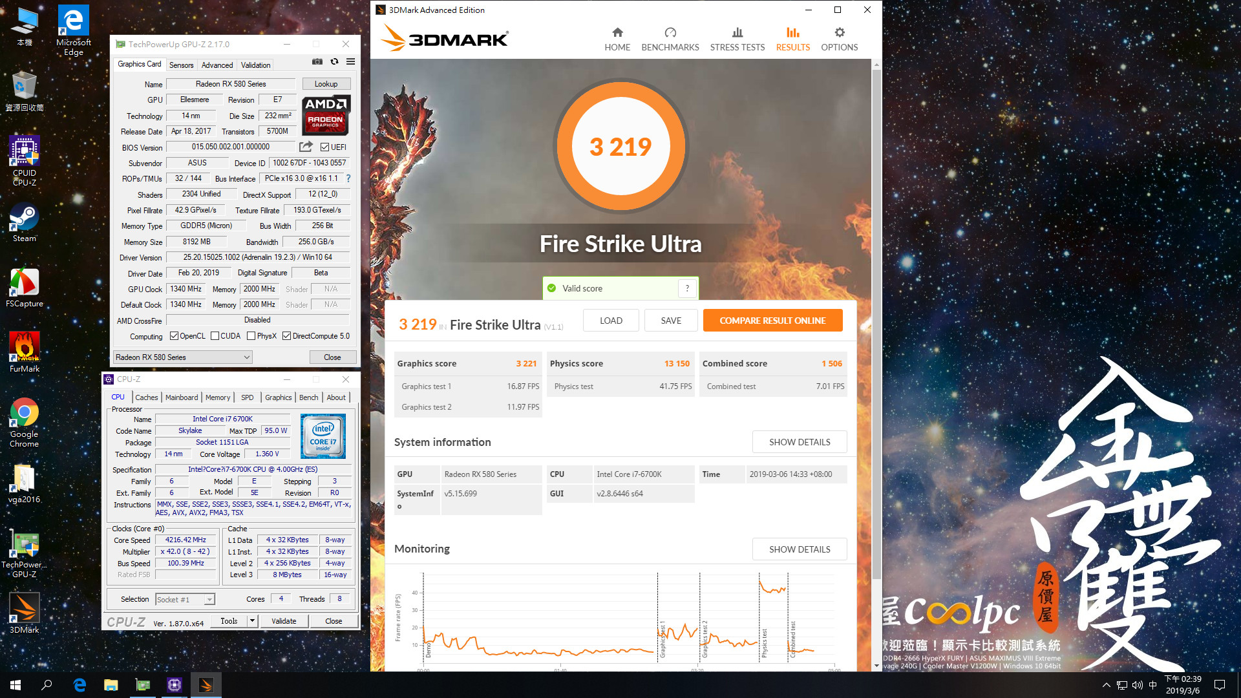Click SHOW DETAILS for Monitoring

click(x=800, y=549)
